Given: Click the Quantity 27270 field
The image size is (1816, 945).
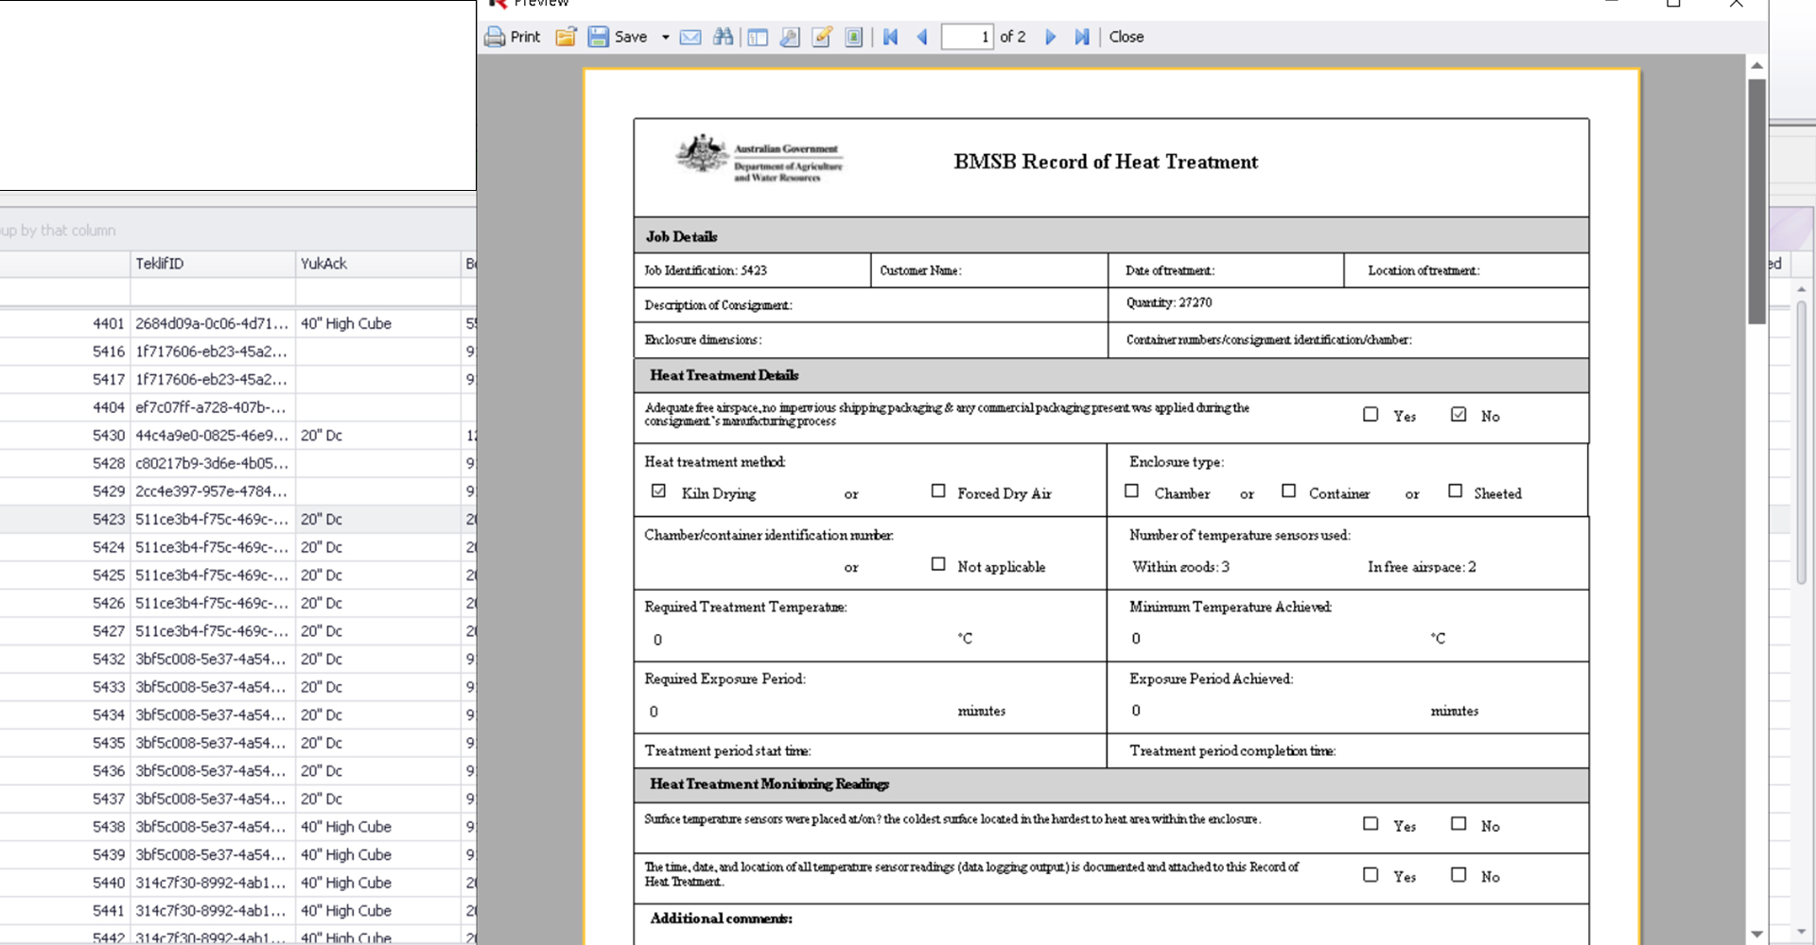Looking at the screenshot, I should [x=1348, y=304].
